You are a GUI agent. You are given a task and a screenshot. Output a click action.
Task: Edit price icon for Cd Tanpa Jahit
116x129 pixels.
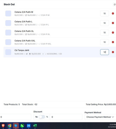pos(27,54)
